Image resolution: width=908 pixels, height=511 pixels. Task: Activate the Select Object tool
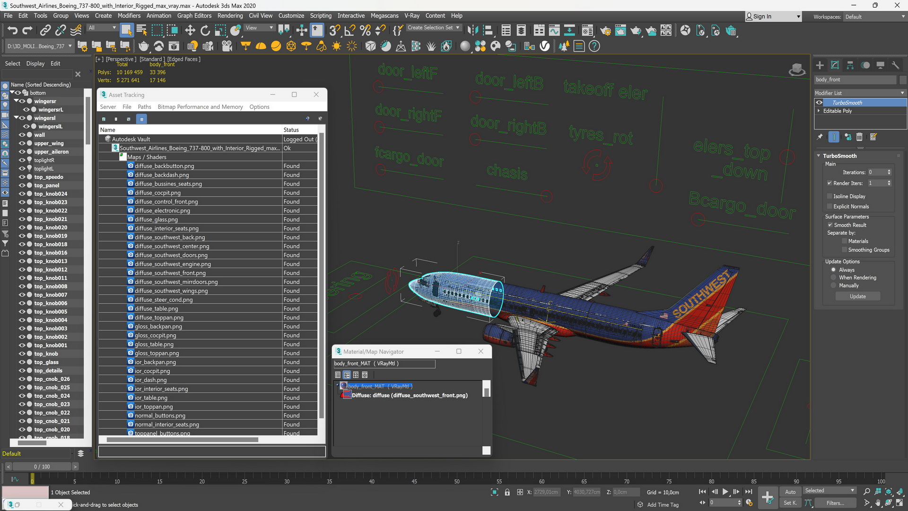tap(126, 31)
